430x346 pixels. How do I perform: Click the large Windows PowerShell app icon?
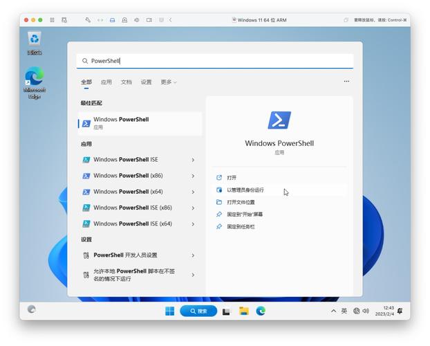[279, 120]
